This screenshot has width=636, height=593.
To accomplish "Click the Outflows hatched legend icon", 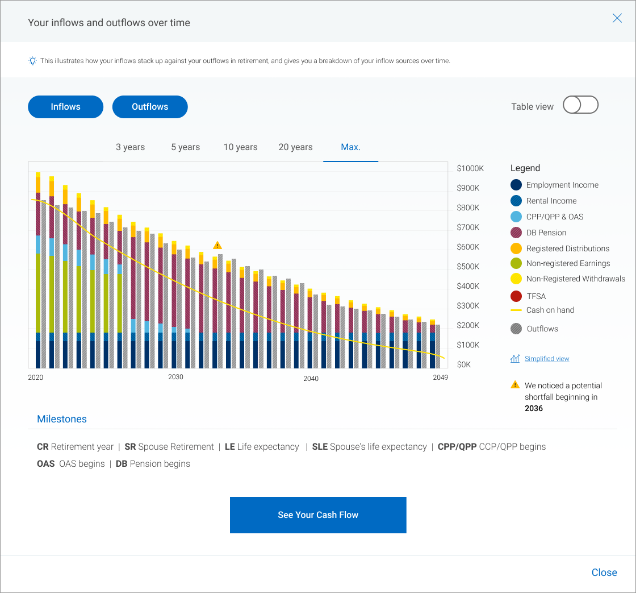I will tap(516, 329).
